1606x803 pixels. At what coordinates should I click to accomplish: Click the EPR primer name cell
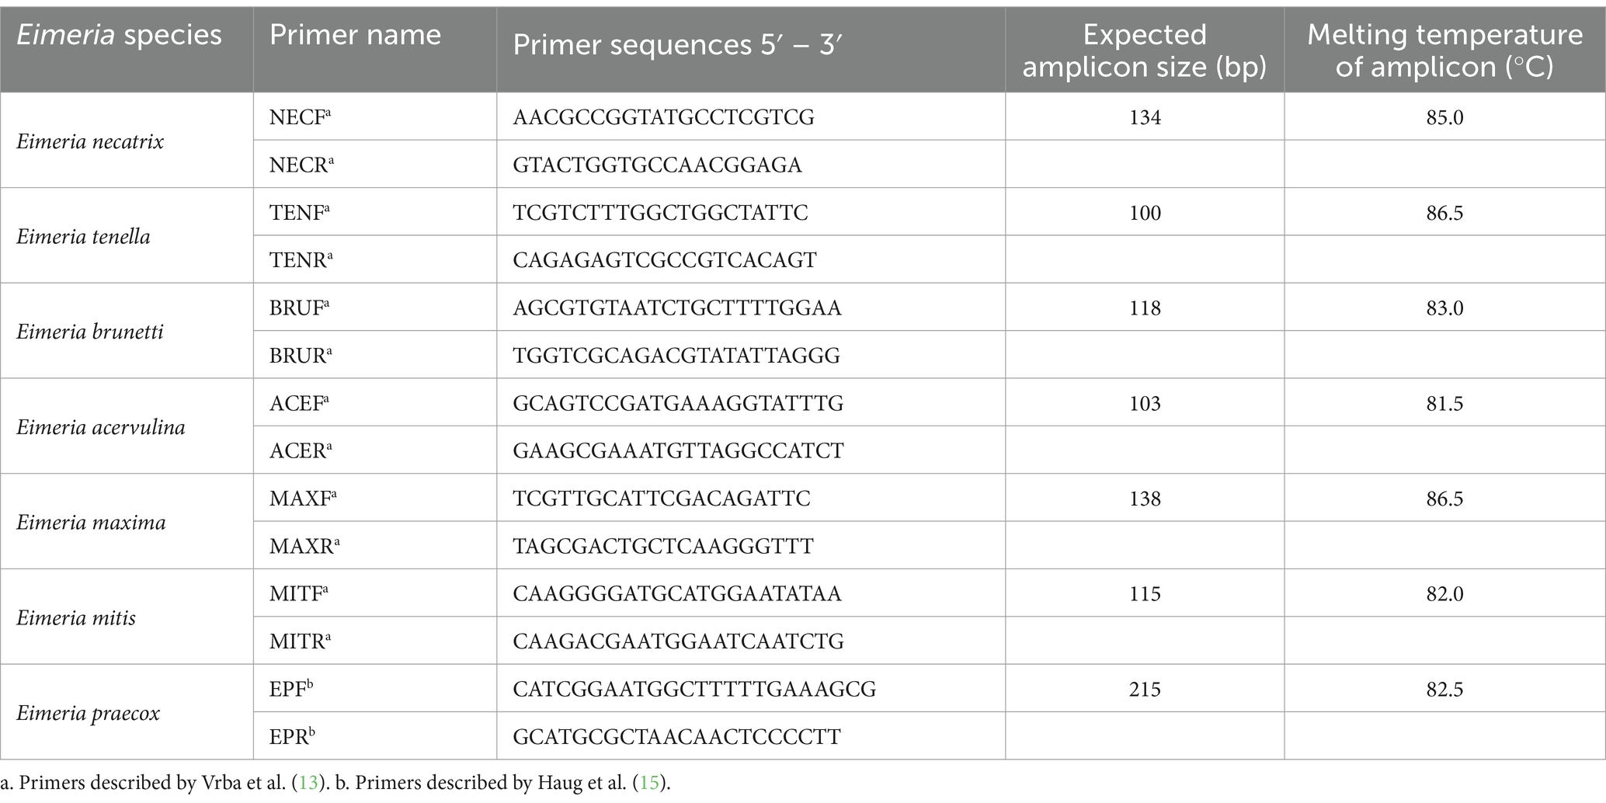coord(375,736)
